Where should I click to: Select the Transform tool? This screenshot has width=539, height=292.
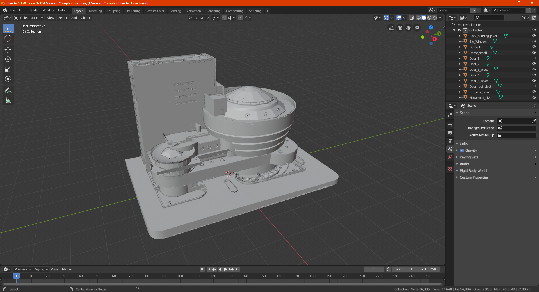(8, 79)
